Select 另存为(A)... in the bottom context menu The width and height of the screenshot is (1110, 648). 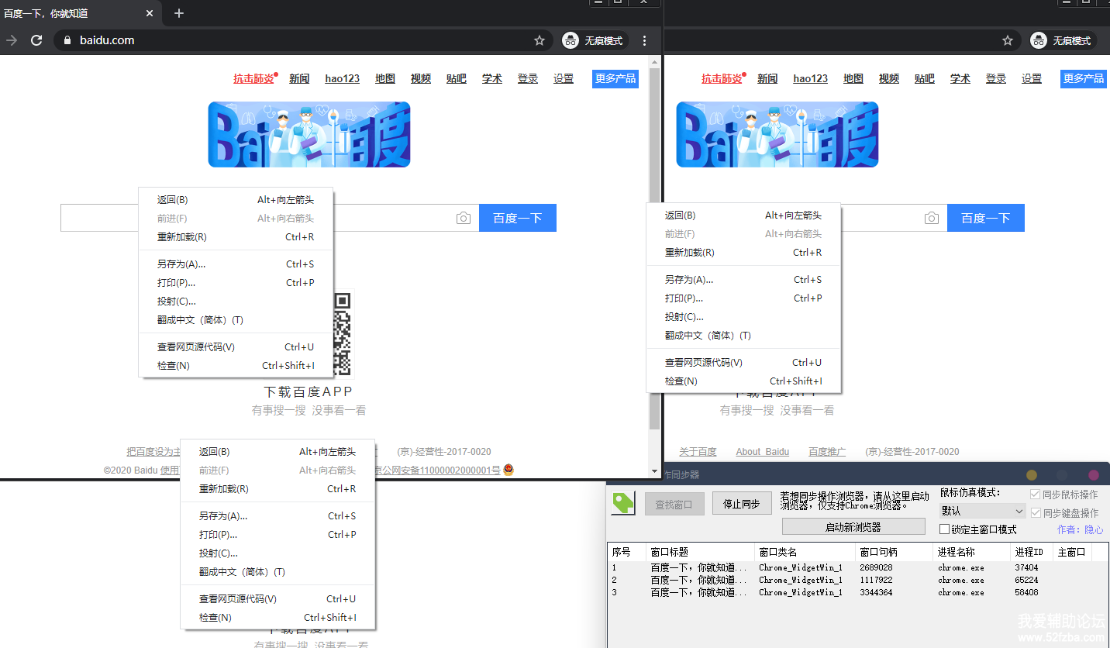click(277, 516)
